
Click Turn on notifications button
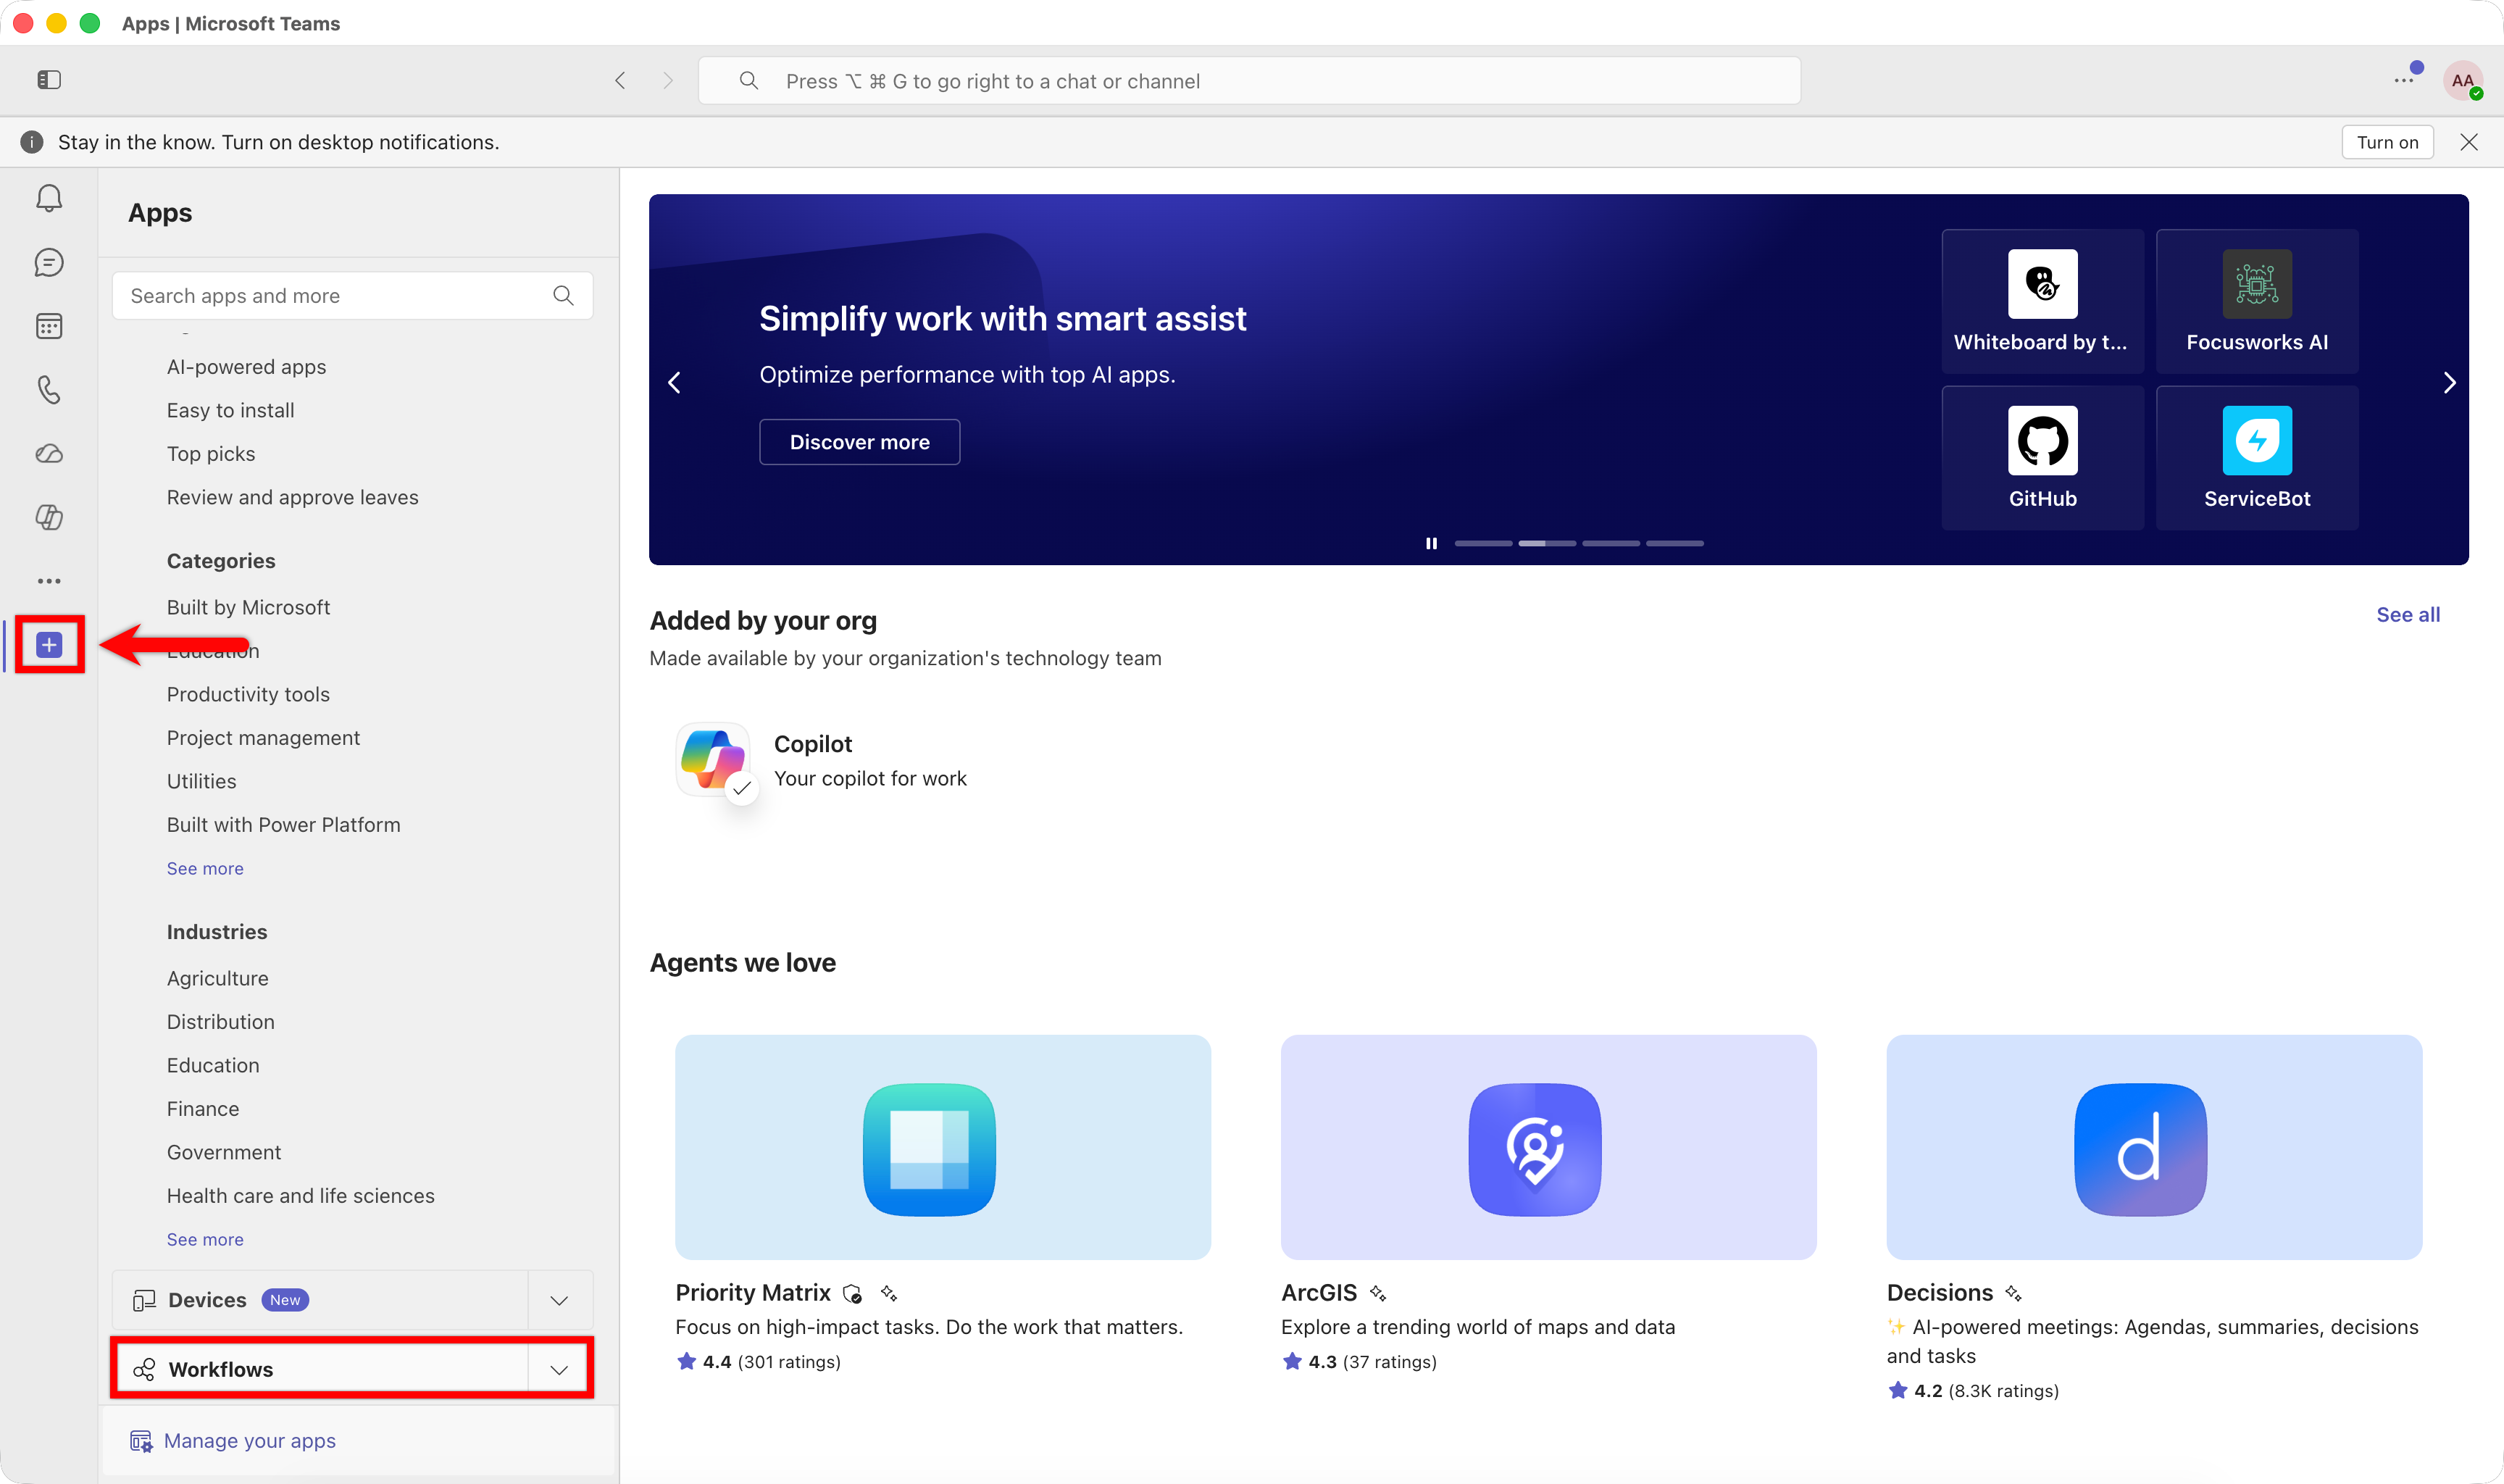click(x=2387, y=143)
